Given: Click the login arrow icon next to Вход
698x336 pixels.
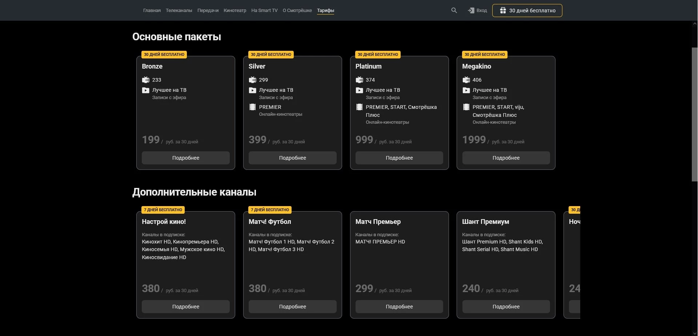Looking at the screenshot, I should pyautogui.click(x=471, y=11).
